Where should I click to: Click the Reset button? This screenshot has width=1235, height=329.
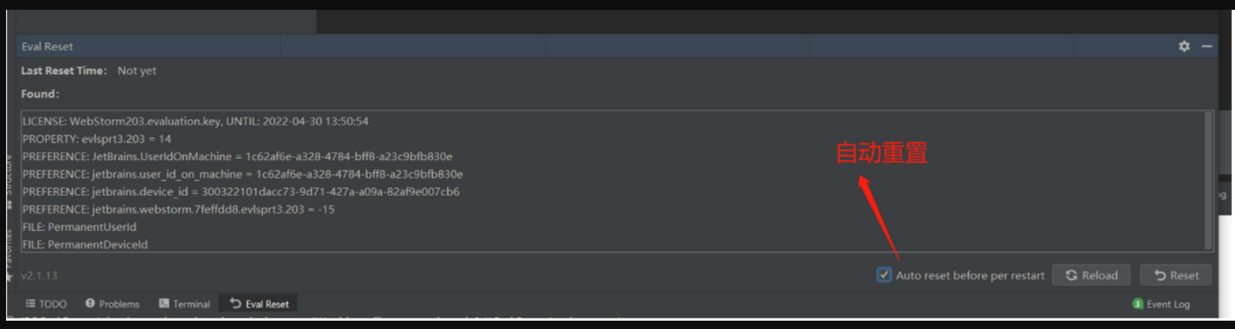pos(1175,275)
